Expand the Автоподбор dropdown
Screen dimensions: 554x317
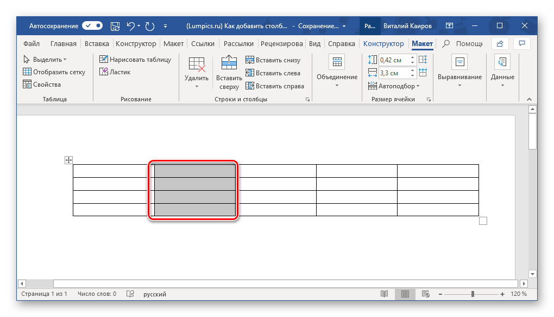pos(394,86)
